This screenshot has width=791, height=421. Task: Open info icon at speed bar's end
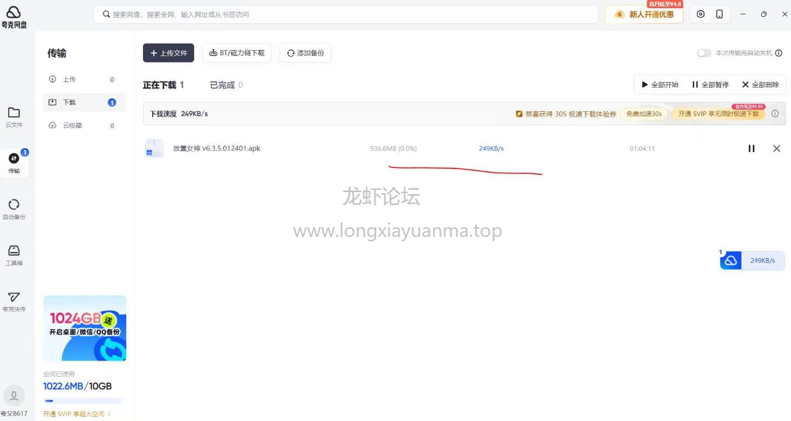point(775,114)
